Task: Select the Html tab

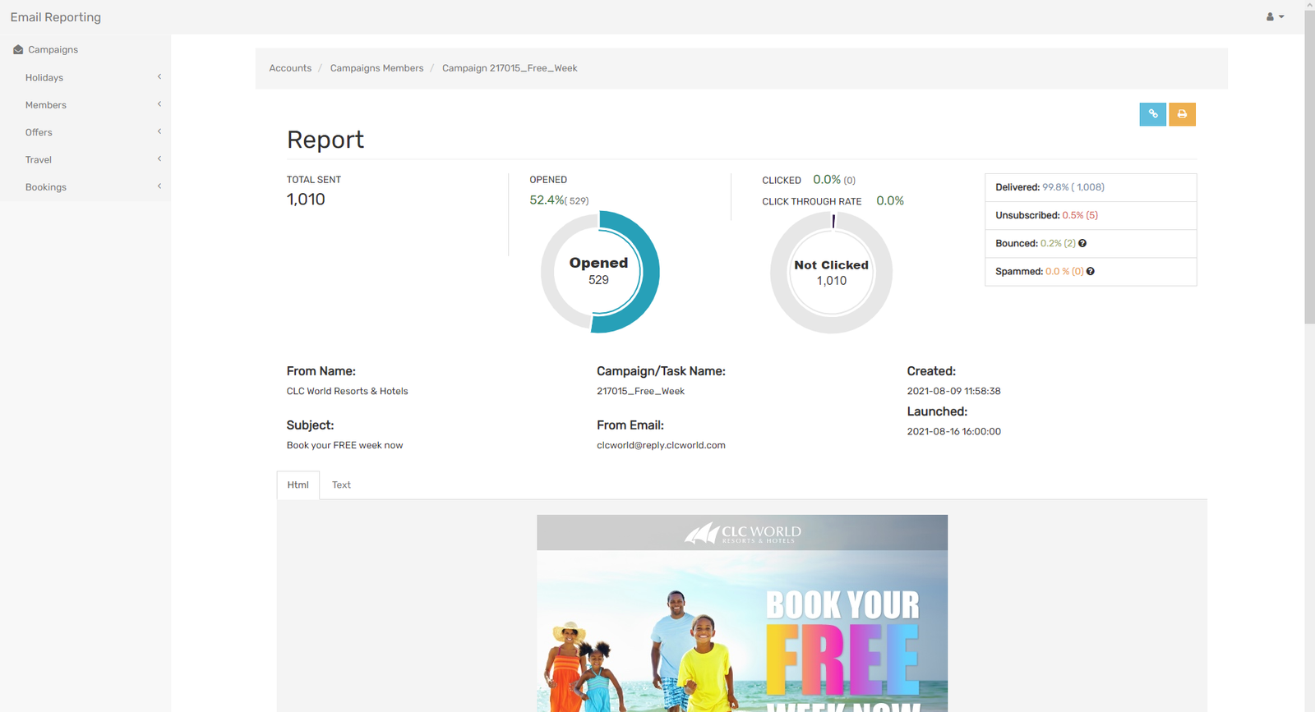Action: click(298, 485)
